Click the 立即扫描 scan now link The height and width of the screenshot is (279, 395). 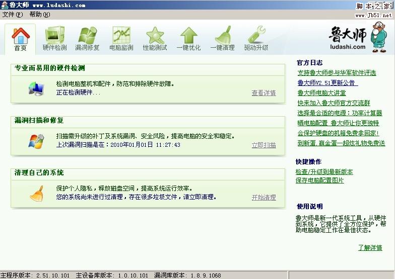click(x=264, y=145)
